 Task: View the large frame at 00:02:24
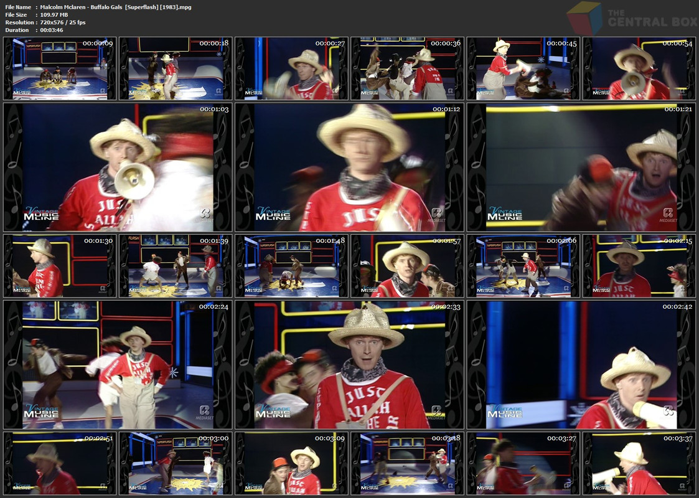(118, 365)
